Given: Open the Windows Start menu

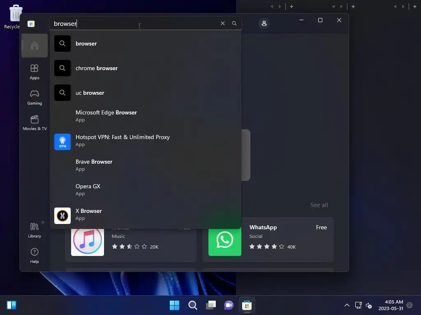Looking at the screenshot, I should [174, 305].
